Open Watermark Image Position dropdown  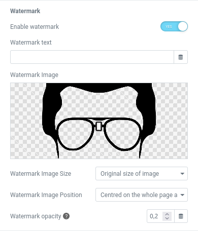(142, 195)
